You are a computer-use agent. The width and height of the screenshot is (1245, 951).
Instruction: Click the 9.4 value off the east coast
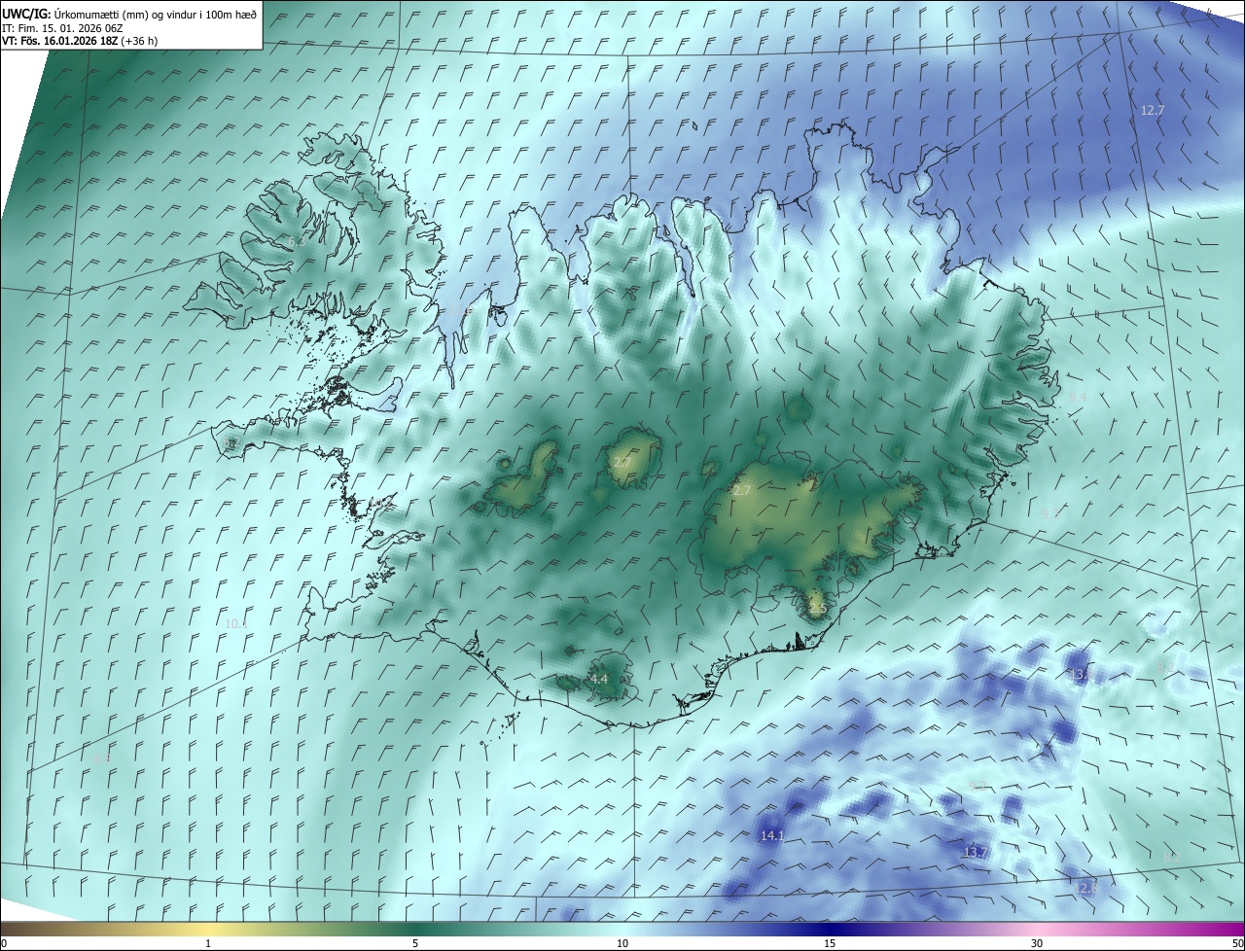tap(1078, 397)
